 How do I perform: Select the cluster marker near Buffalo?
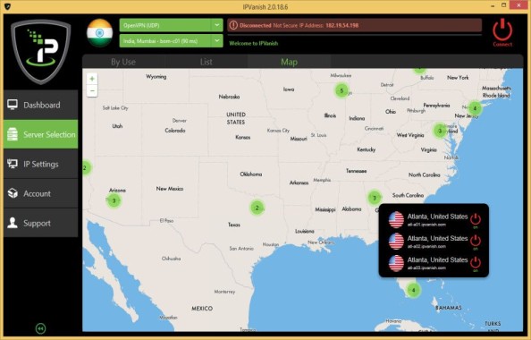pyautogui.click(x=419, y=71)
